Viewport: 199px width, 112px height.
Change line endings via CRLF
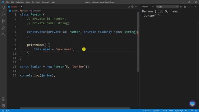(x=171, y=111)
